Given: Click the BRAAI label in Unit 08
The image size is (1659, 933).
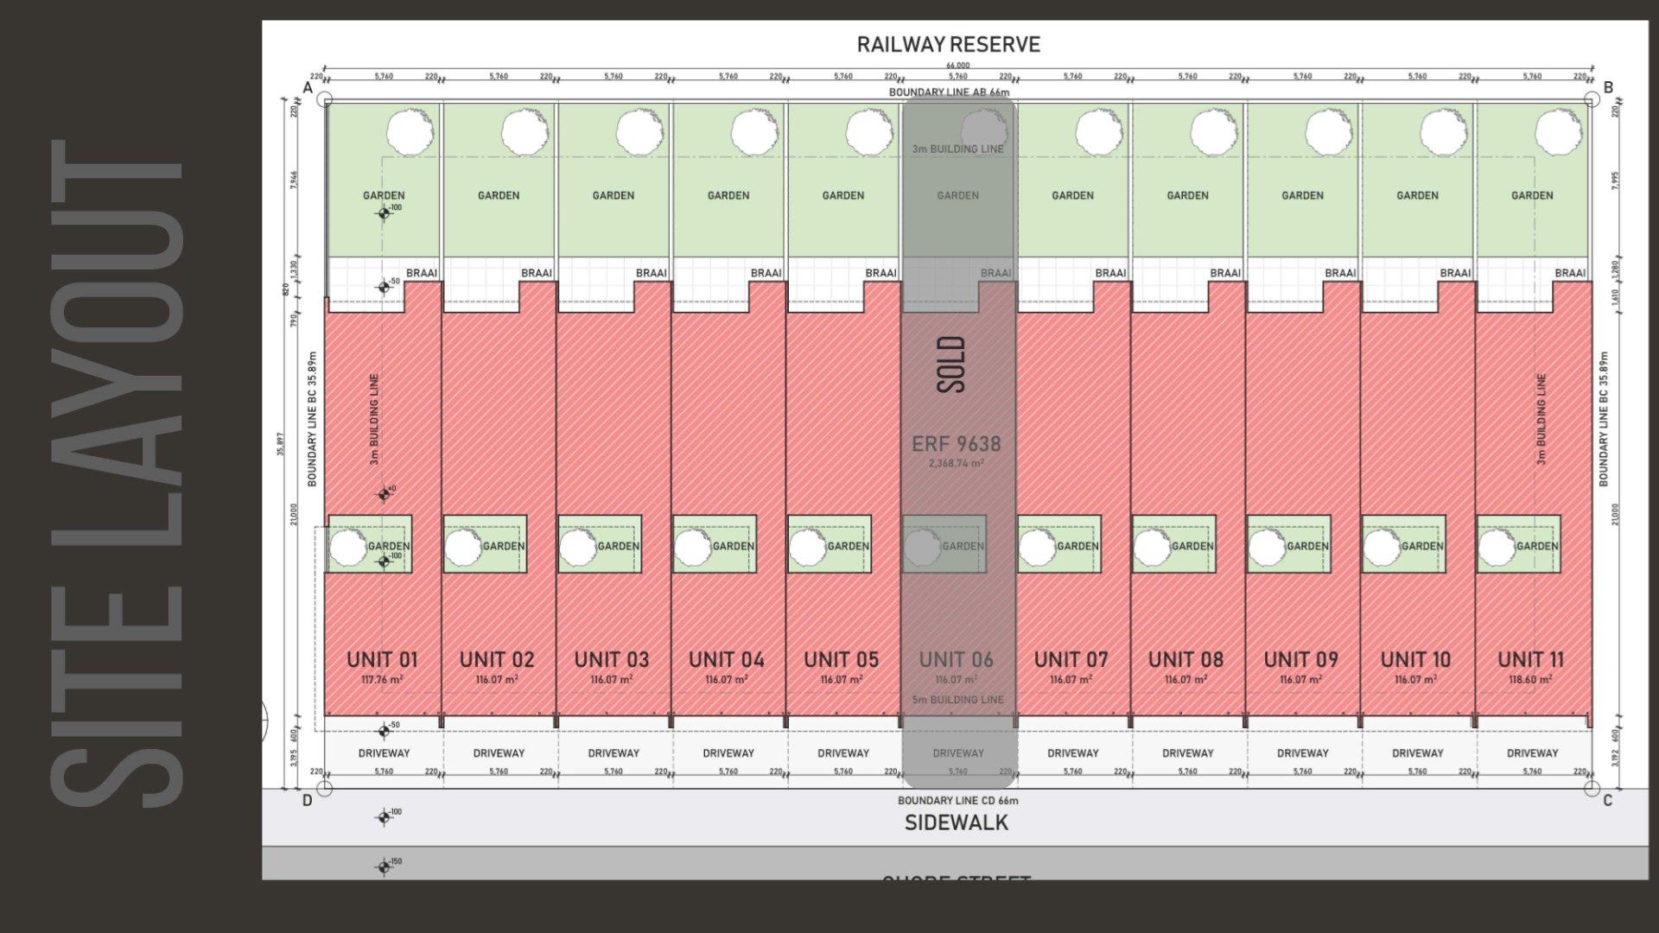Looking at the screenshot, I should pos(1225,273).
